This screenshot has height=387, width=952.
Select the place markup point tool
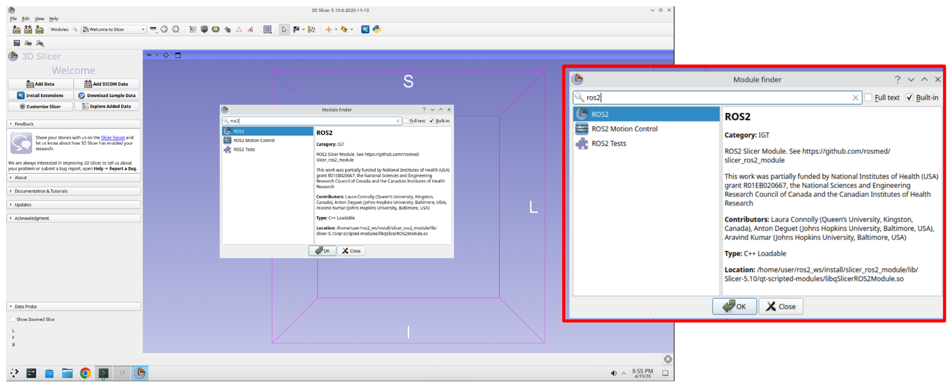[x=328, y=30]
